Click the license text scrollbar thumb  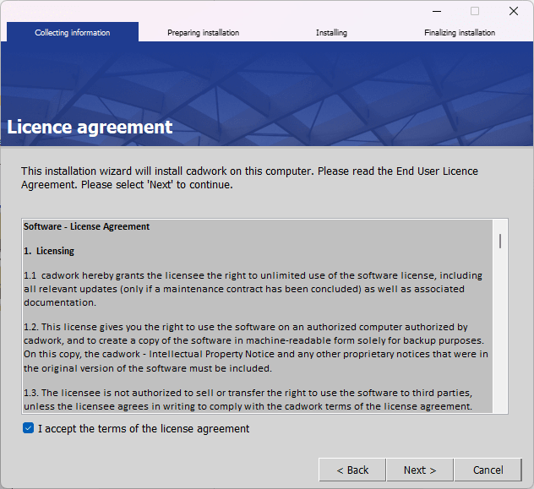500,241
